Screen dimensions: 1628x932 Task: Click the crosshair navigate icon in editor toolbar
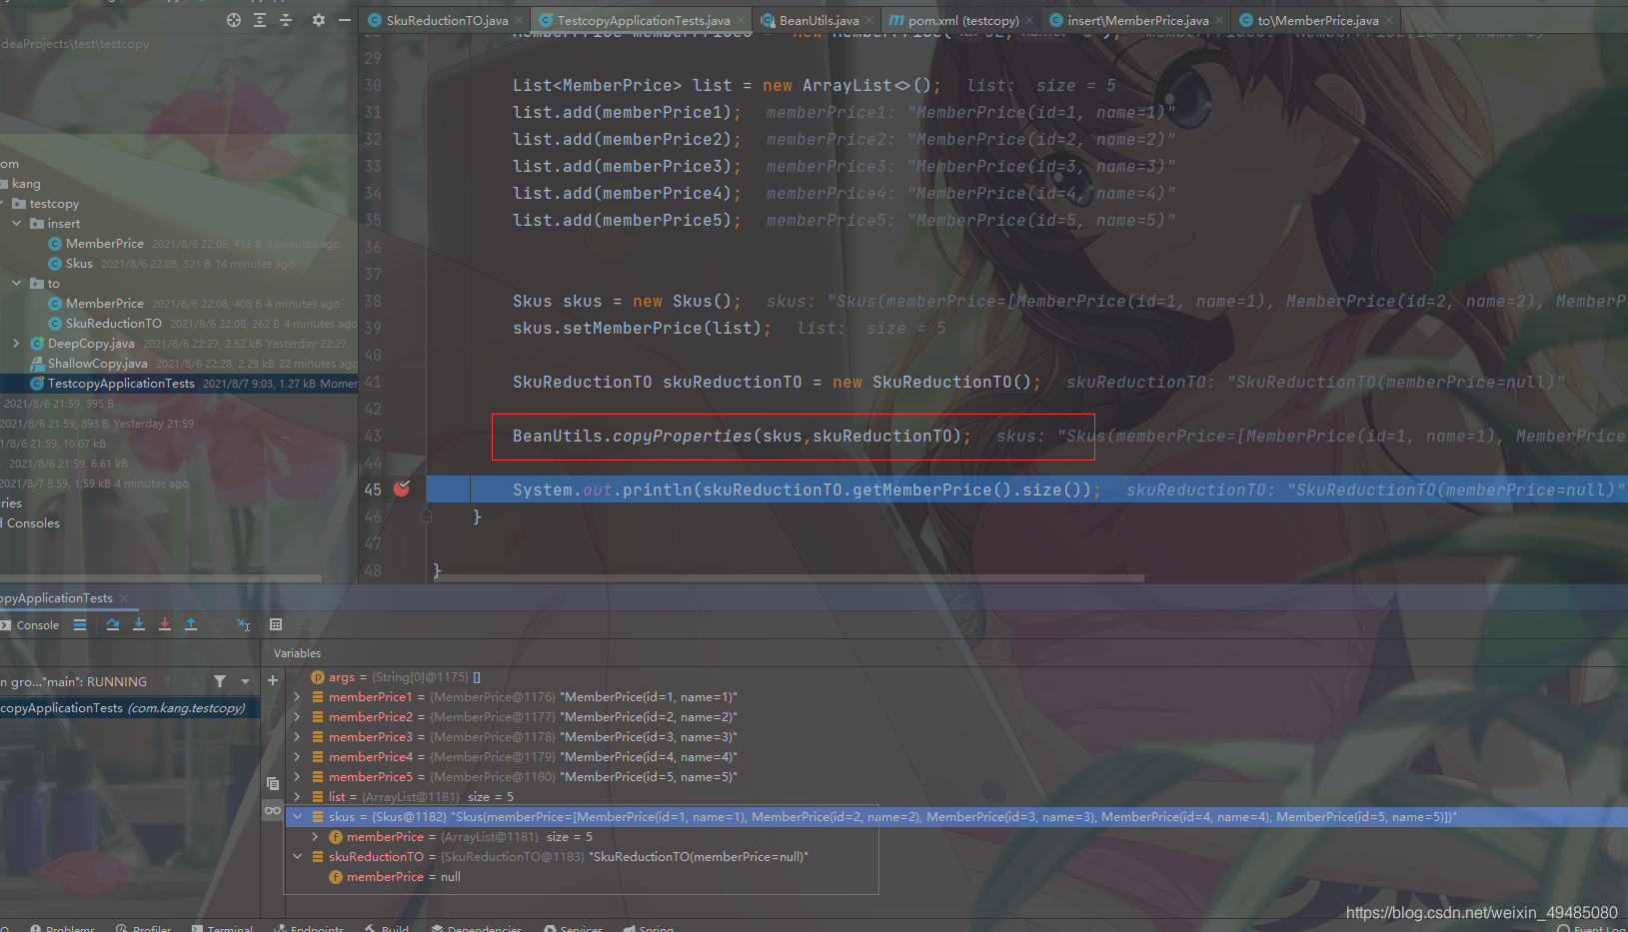point(233,19)
